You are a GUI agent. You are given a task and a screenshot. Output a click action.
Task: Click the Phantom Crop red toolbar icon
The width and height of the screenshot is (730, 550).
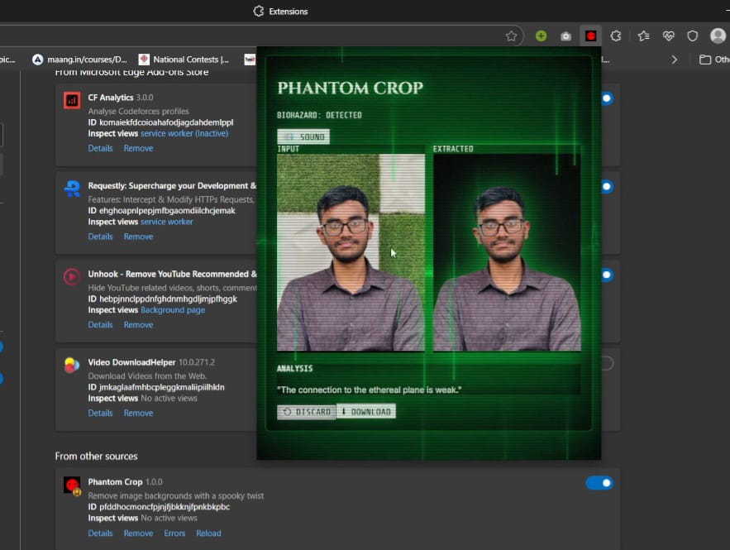591,36
